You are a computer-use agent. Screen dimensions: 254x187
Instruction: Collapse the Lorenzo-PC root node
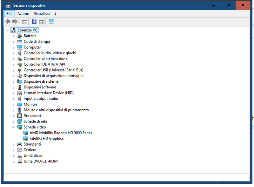7,30
